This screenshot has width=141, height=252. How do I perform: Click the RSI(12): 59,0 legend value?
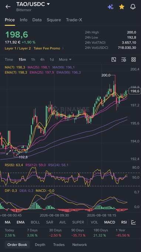[x=36, y=165]
